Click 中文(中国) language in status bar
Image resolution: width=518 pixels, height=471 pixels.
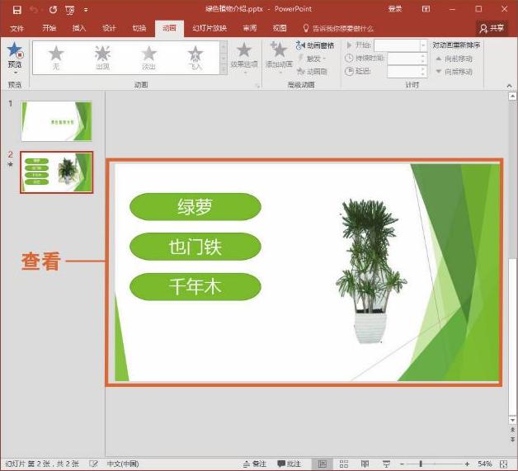[123, 464]
